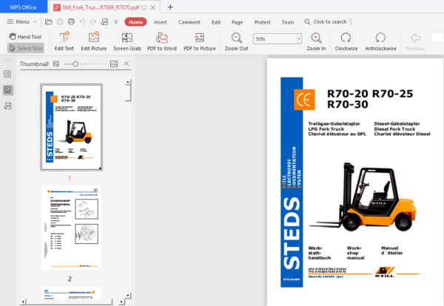Viewport: 444px width, 306px height.
Task: Rotate page Clockwise
Action: (346, 41)
